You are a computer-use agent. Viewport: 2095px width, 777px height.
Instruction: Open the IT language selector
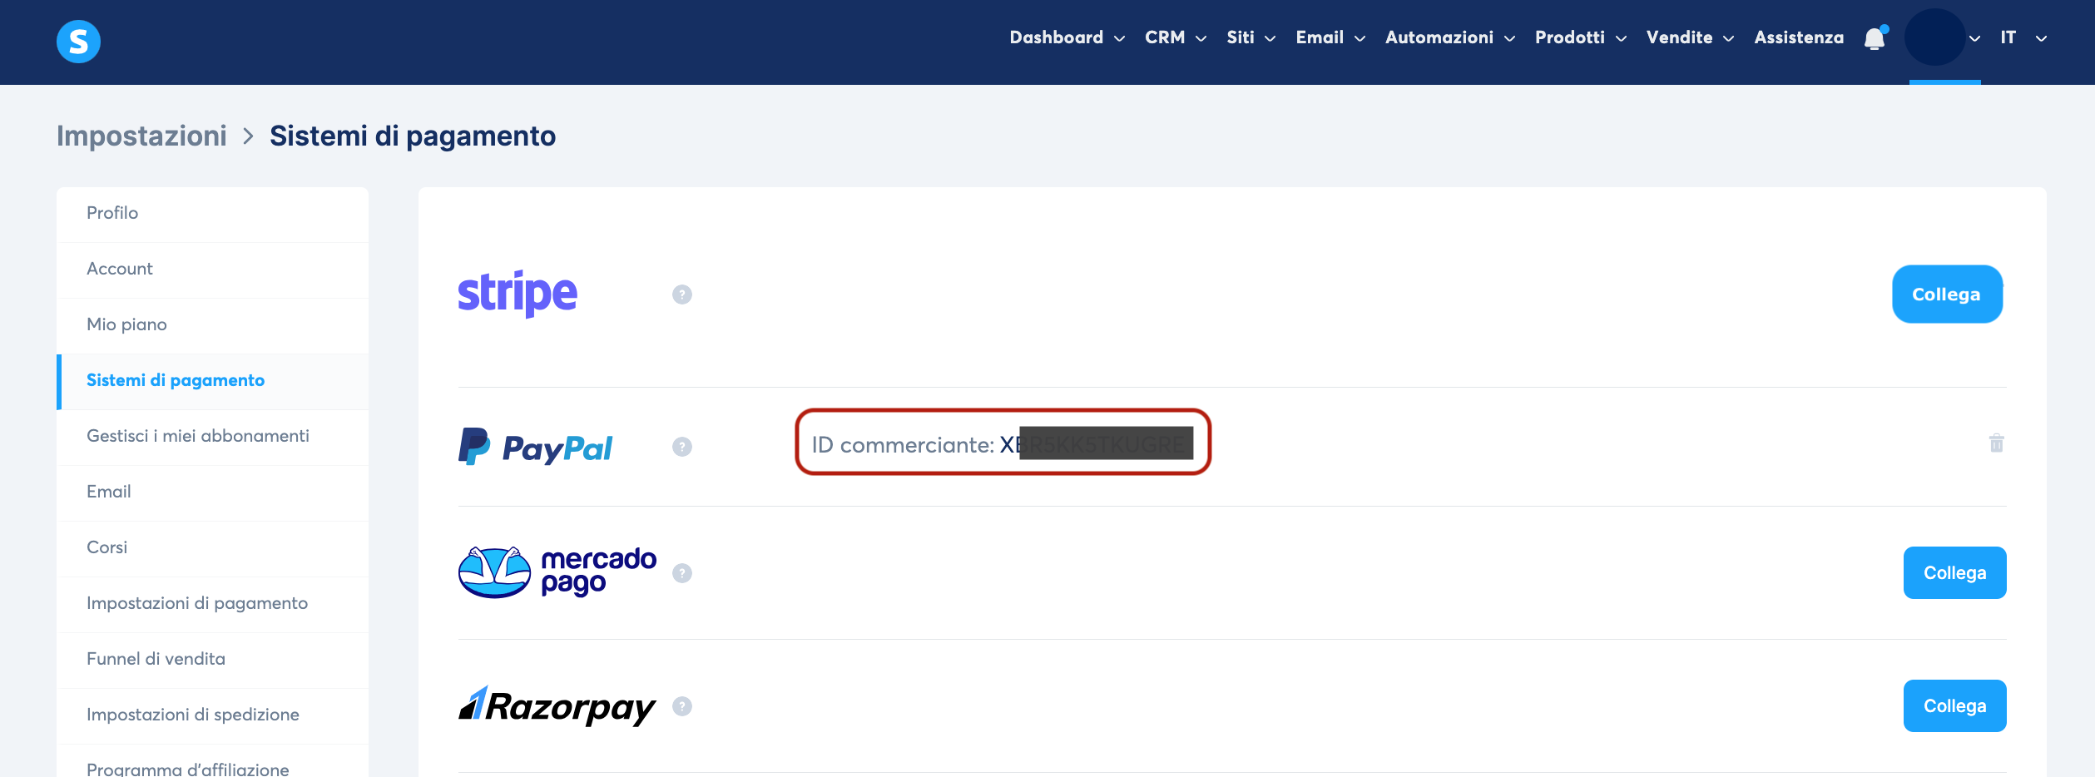pos(2023,37)
